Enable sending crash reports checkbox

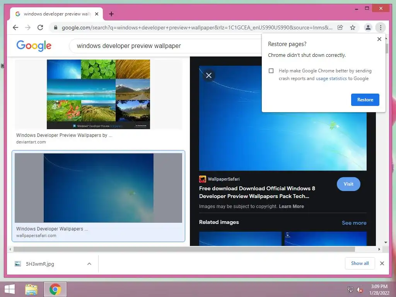click(x=271, y=71)
